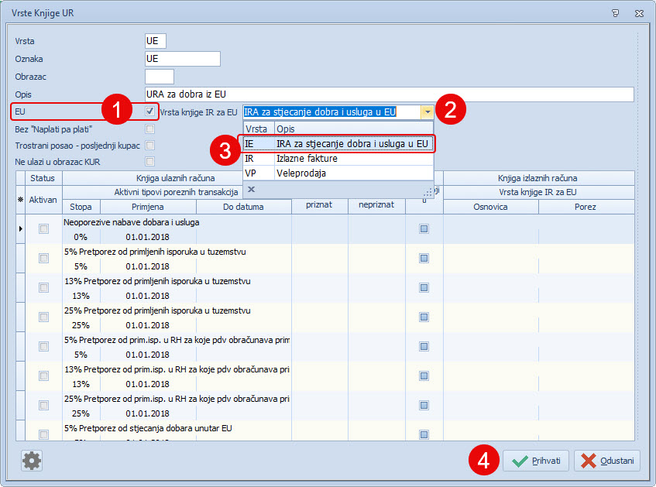Click the pin icon in title bar
This screenshot has height=487, width=656.
point(615,13)
